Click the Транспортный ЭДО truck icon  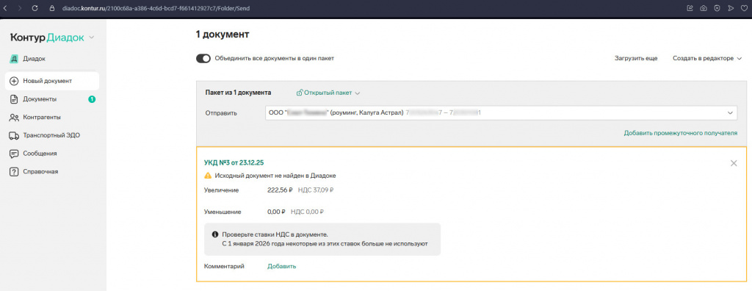tap(14, 135)
